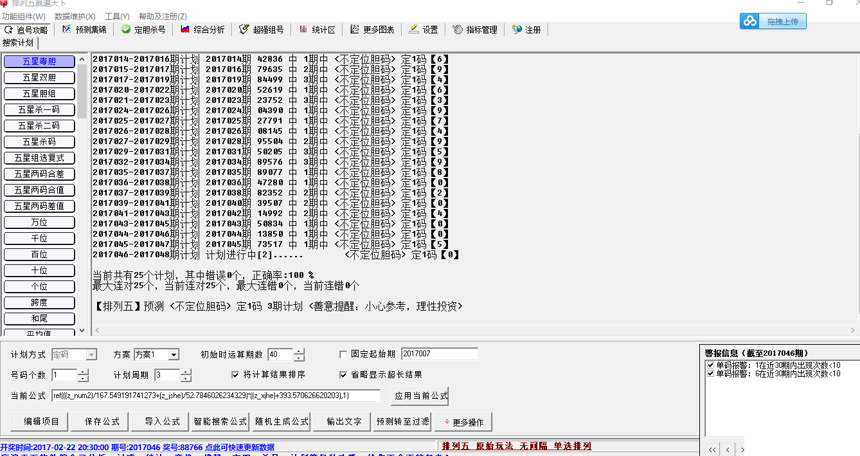This screenshot has height=456, width=860.
Task: Open the 工具(Y) menu
Action: [117, 16]
